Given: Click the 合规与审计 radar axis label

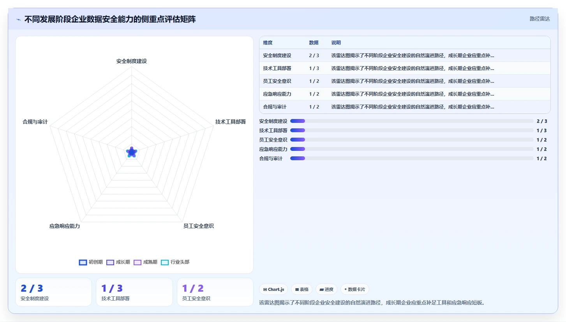Looking at the screenshot, I should [35, 122].
